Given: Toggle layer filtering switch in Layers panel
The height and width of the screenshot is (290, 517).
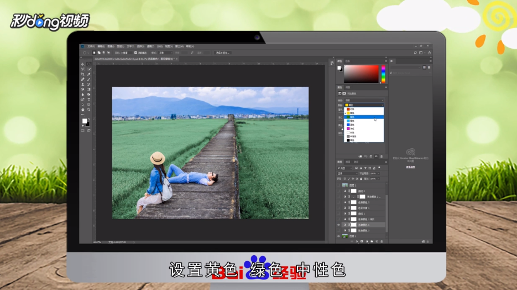Looking at the screenshot, I should 379,168.
